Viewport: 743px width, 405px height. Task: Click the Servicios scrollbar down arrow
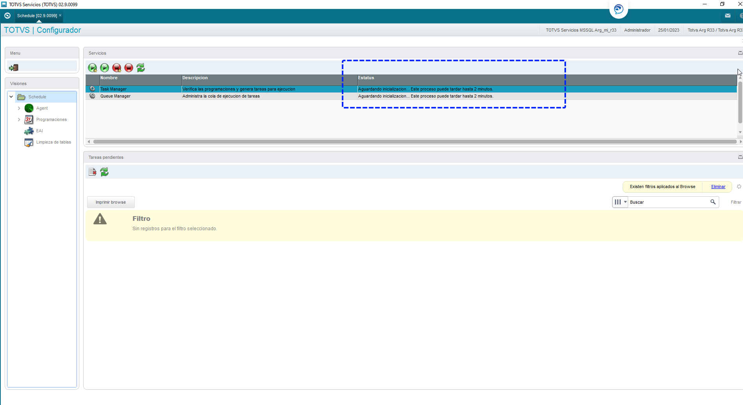click(740, 132)
